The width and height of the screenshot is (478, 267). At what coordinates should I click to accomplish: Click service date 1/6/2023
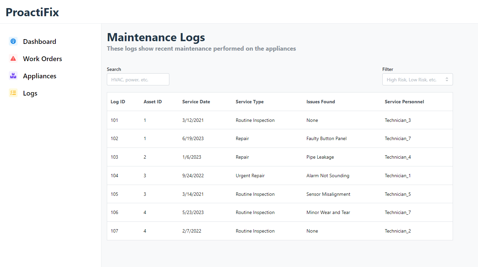click(192, 157)
